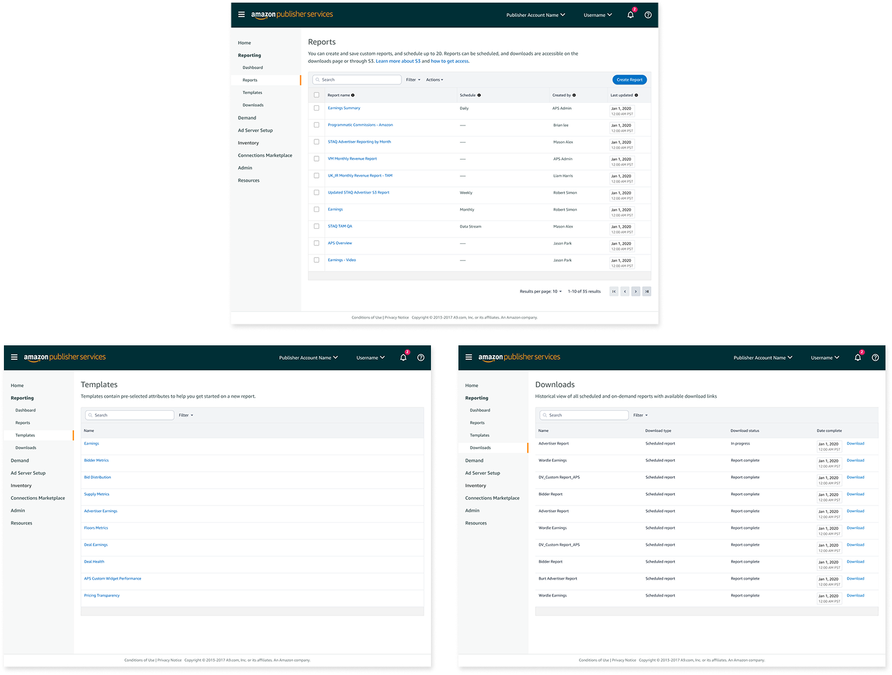Image resolution: width=892 pixels, height=675 pixels.
Task: Open hamburger menu in Templates window
Action: [14, 357]
